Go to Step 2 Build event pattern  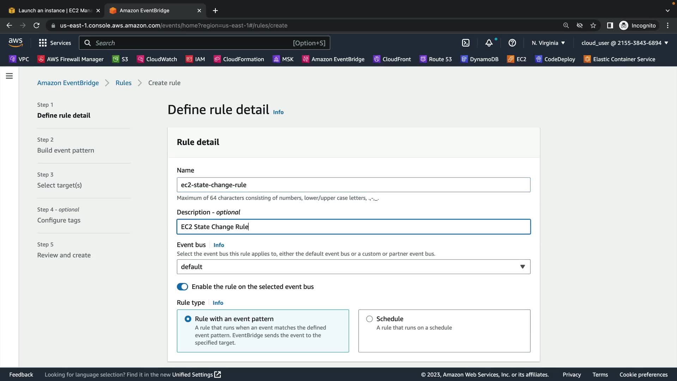point(66,150)
